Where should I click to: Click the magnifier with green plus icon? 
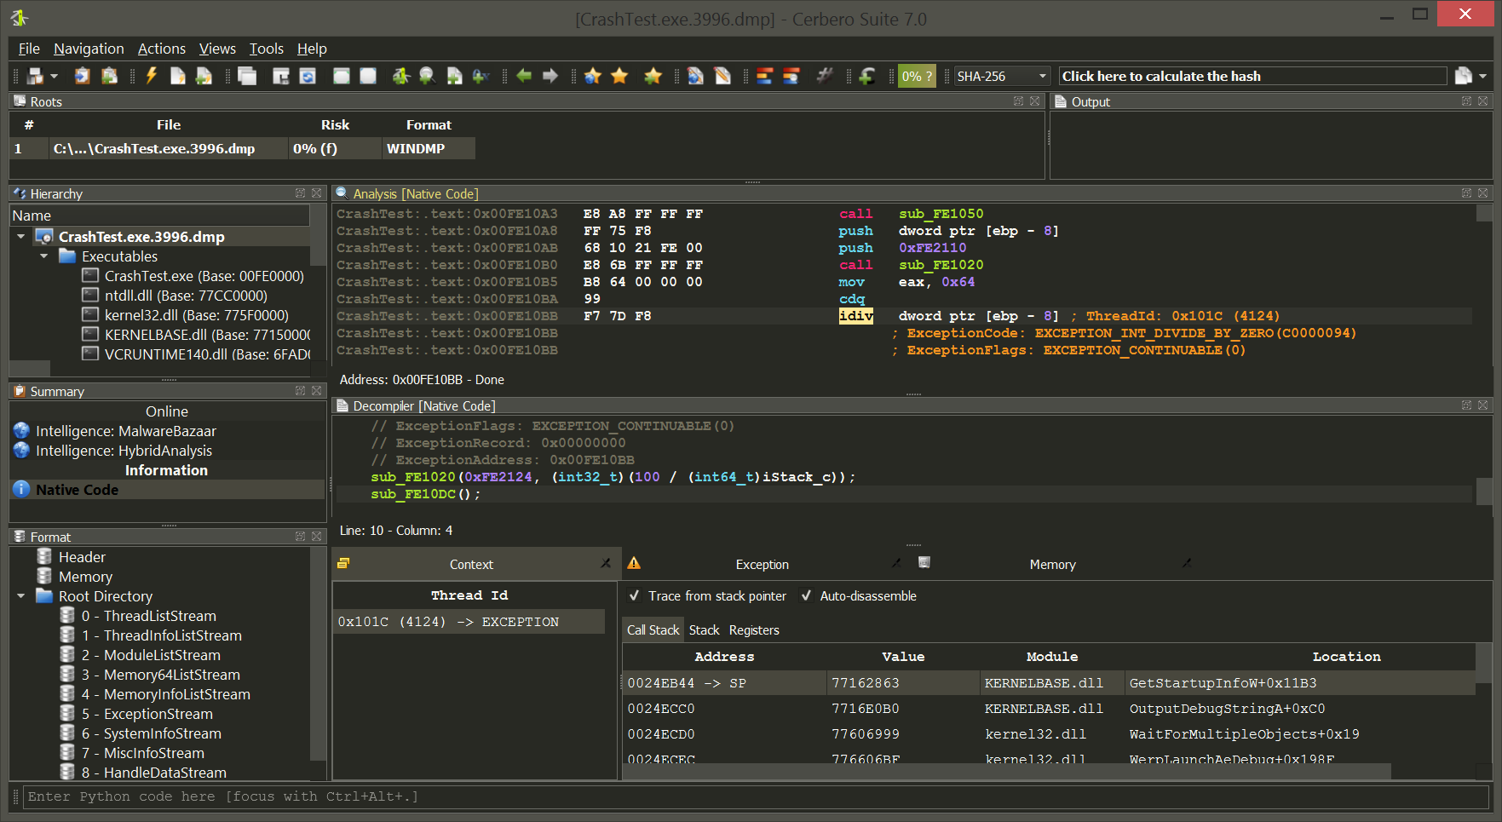427,77
